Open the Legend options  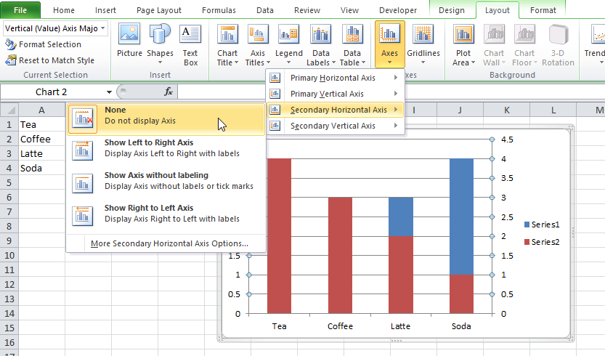pos(288,45)
